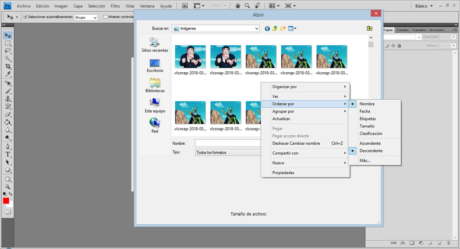Open Sitios recientes location
The width and height of the screenshot is (460, 249).
(x=155, y=45)
